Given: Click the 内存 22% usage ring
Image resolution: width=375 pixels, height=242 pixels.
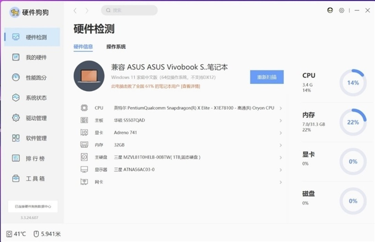Looking at the screenshot, I should coord(353,122).
